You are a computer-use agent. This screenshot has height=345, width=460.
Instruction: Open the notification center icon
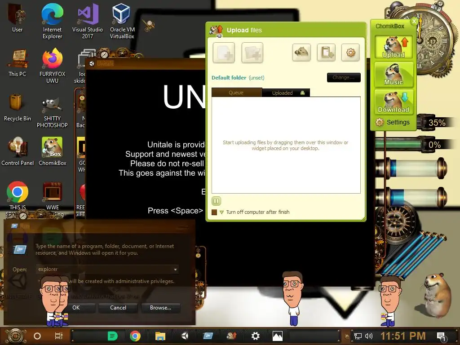(441, 336)
